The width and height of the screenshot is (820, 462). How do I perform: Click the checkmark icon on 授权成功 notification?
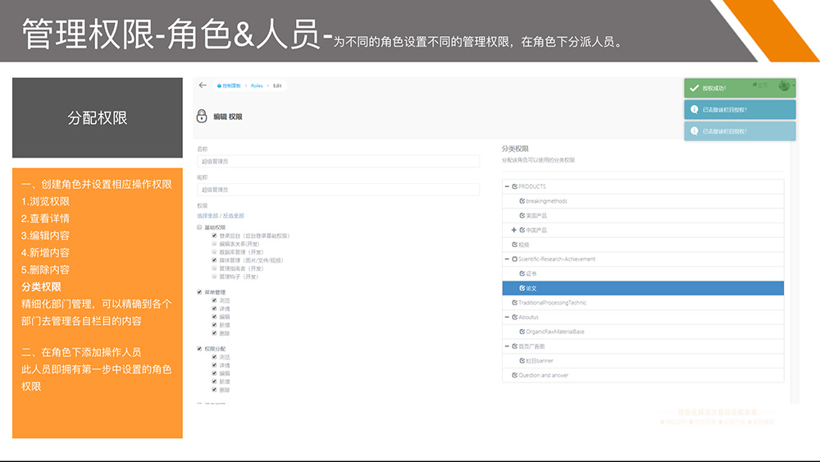click(695, 88)
